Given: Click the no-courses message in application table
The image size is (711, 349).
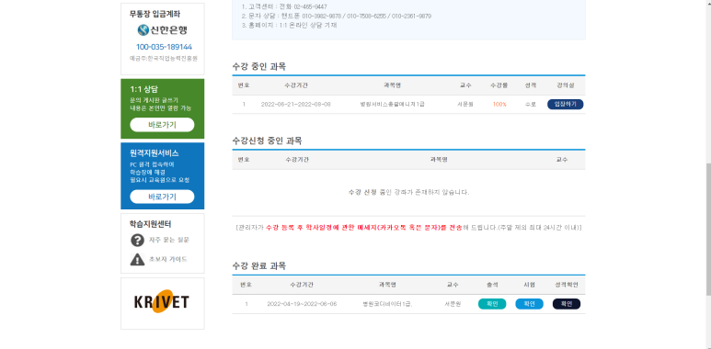Looking at the screenshot, I should (408, 192).
